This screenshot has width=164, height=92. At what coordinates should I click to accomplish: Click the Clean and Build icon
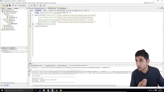pos(34,5)
